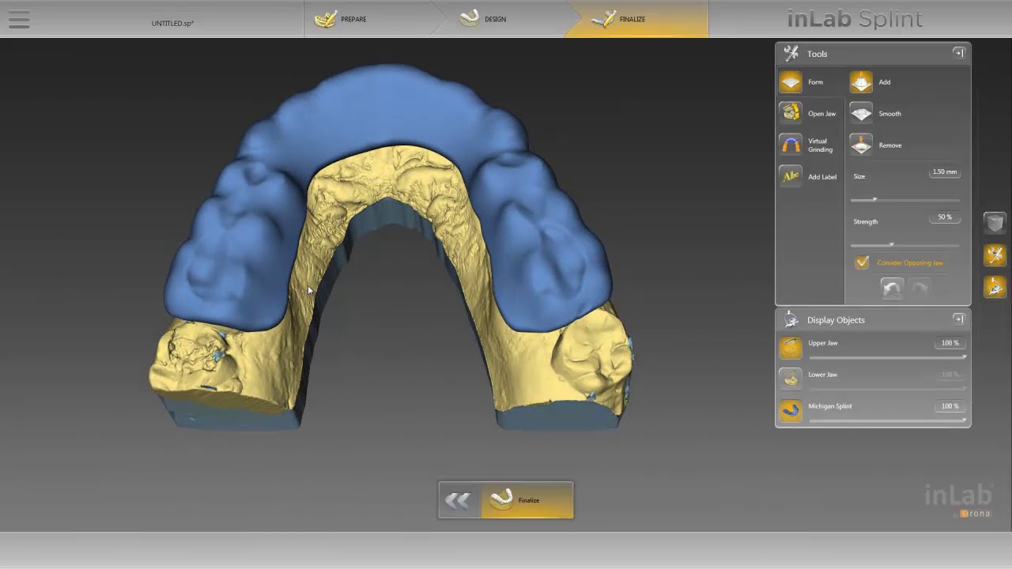
Task: Select the Open Jaw tool icon
Action: pyautogui.click(x=791, y=113)
